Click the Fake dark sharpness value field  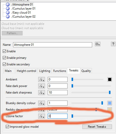tap(57, 93)
